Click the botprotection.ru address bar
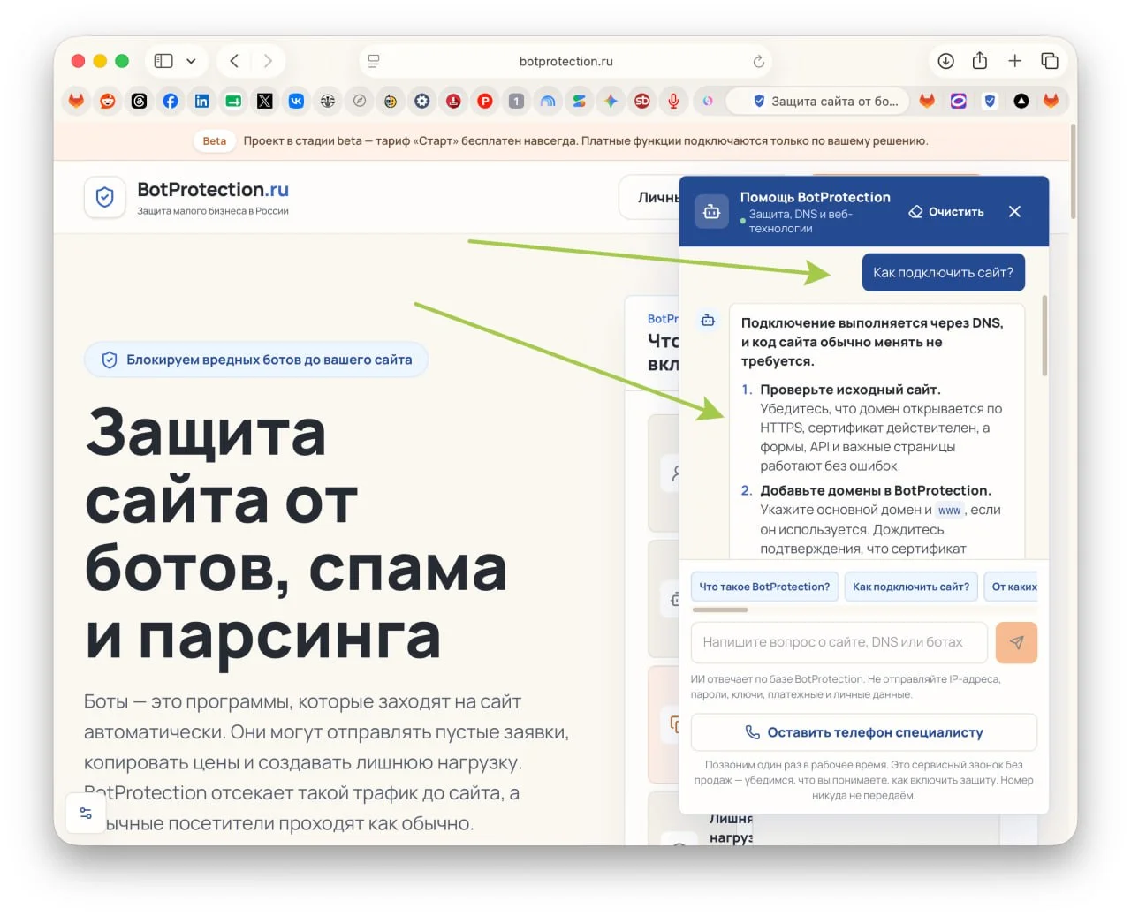The image size is (1131, 916). (x=565, y=62)
